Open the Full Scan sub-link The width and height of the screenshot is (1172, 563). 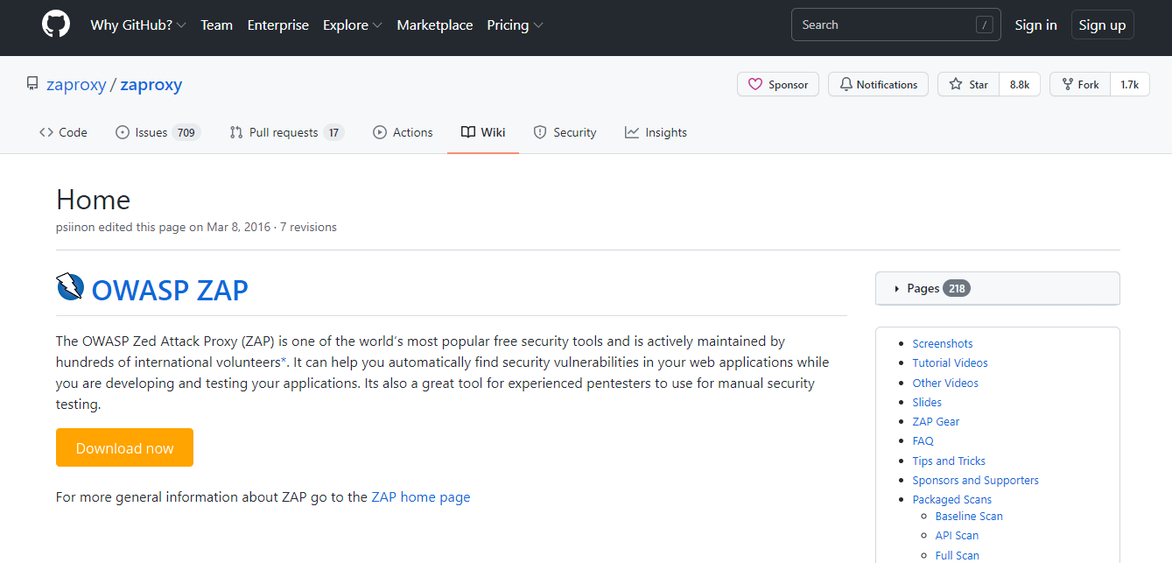pos(957,555)
